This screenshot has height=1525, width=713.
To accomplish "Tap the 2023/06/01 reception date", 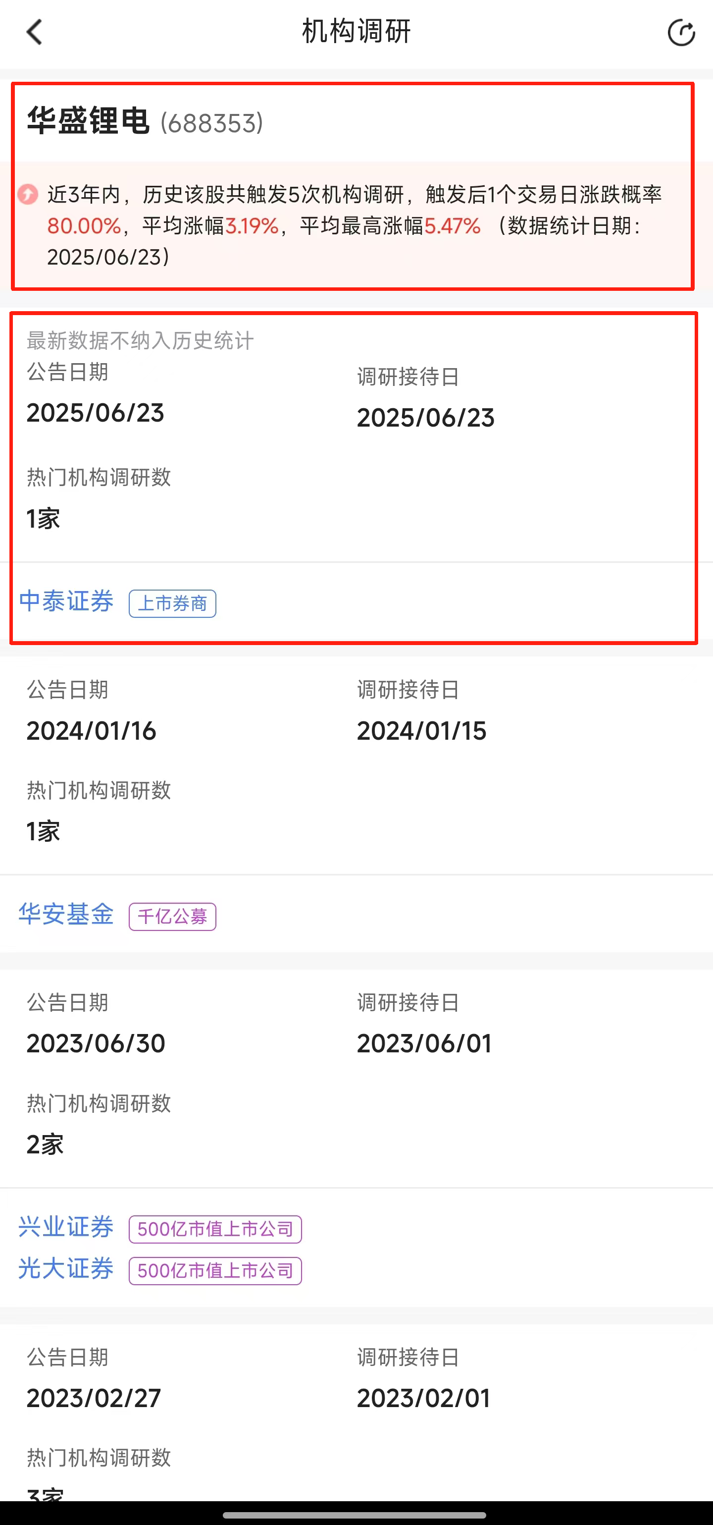I will coord(424,1043).
